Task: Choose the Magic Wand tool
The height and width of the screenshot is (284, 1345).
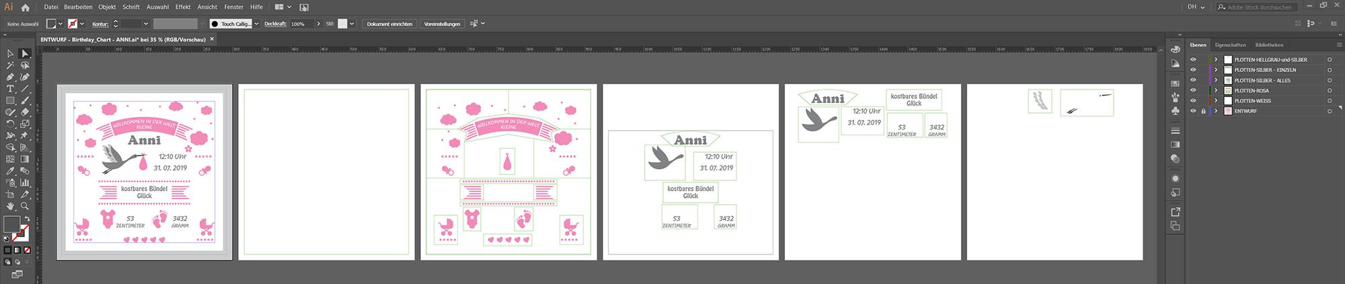Action: (x=10, y=65)
